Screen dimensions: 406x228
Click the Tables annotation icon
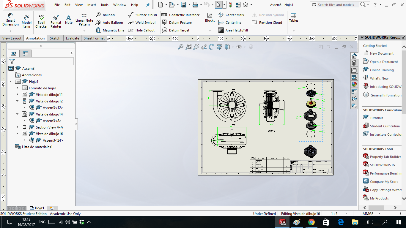point(294,18)
